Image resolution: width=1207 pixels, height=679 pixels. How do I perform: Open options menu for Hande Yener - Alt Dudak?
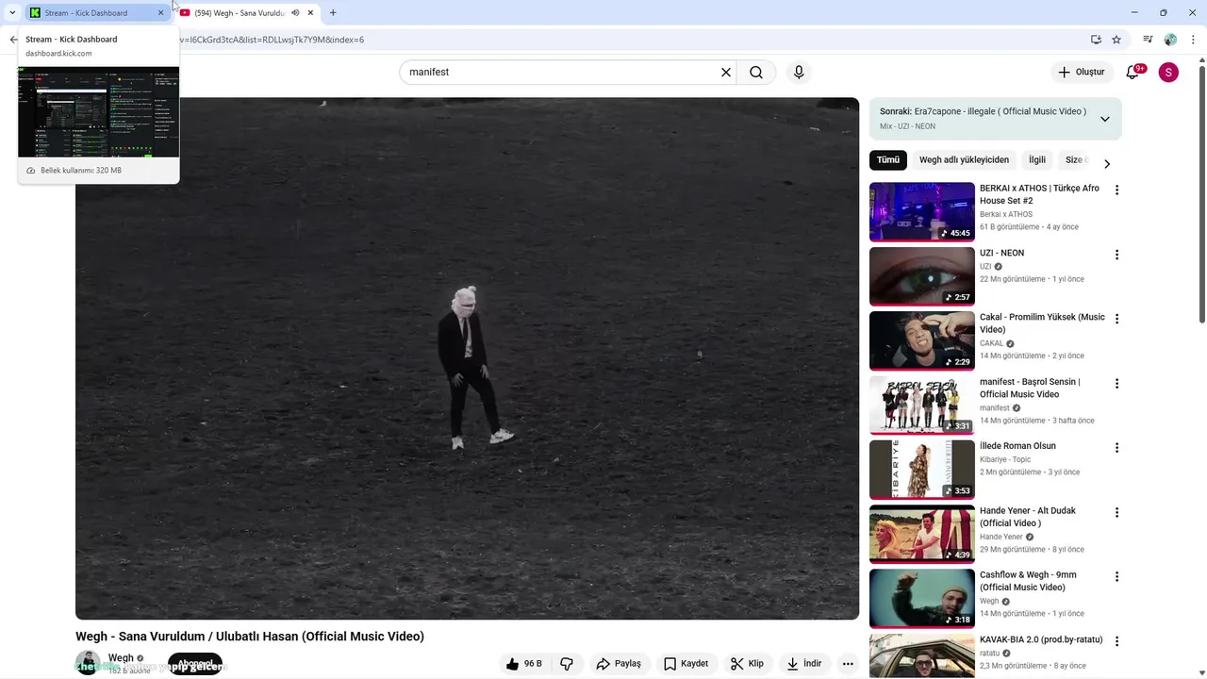coord(1116,512)
